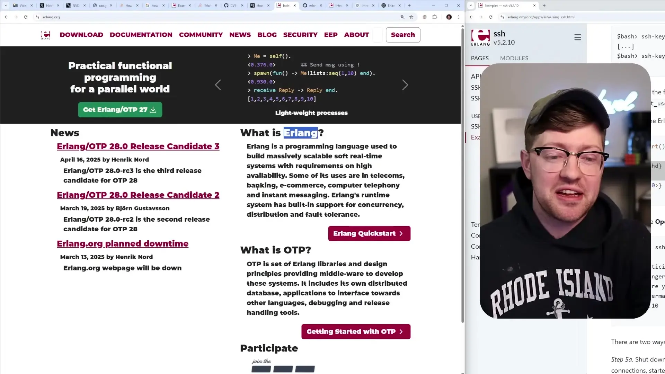Click 'March 19, 2025 by Björn Gustavsson' text
Viewport: 665px width, 374px height.
pyautogui.click(x=115, y=208)
